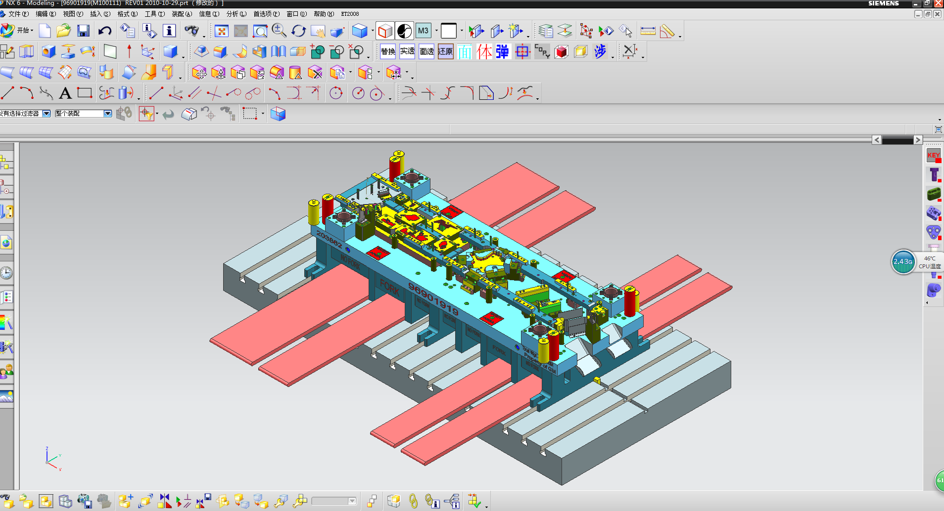The image size is (944, 511).
Task: Click the Mirror Assembly icon
Action: pyautogui.click(x=164, y=501)
